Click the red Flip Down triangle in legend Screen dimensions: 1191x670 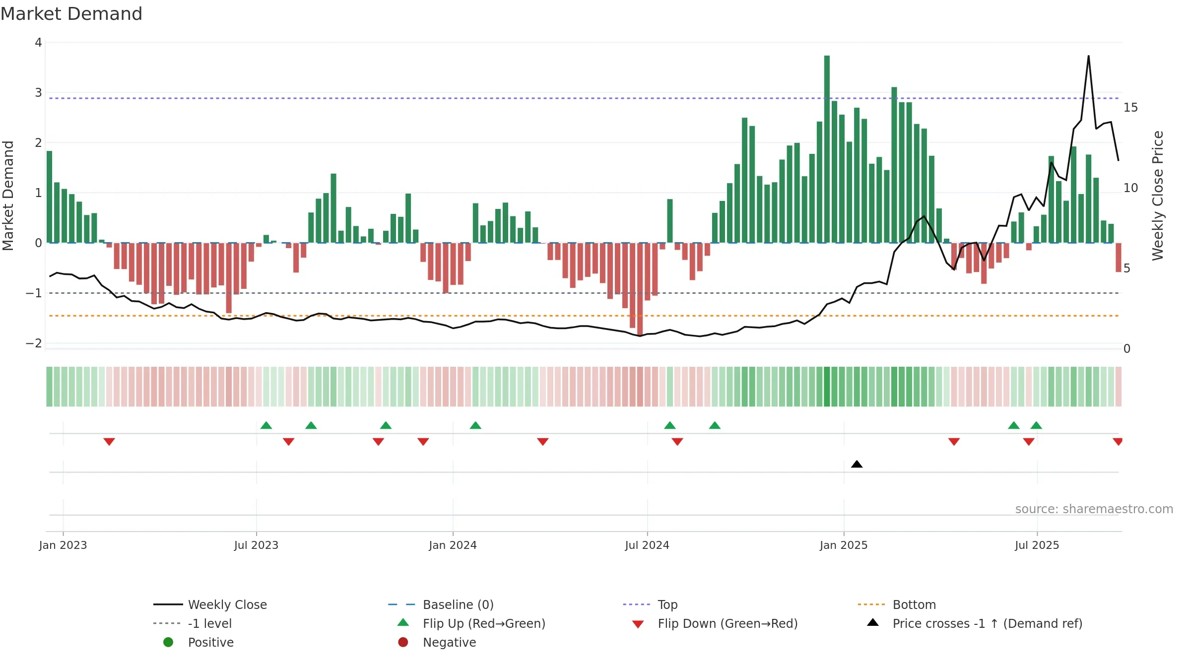(x=638, y=624)
